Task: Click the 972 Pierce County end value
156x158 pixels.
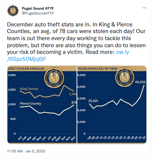Action: point(74,103)
